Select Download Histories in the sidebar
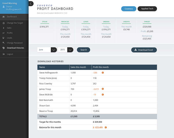 pyautogui.click(x=15, y=48)
